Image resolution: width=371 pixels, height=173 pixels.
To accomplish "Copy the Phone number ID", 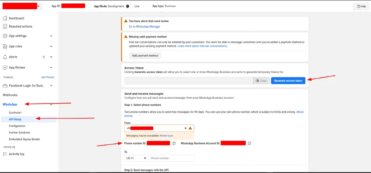I will [174, 143].
